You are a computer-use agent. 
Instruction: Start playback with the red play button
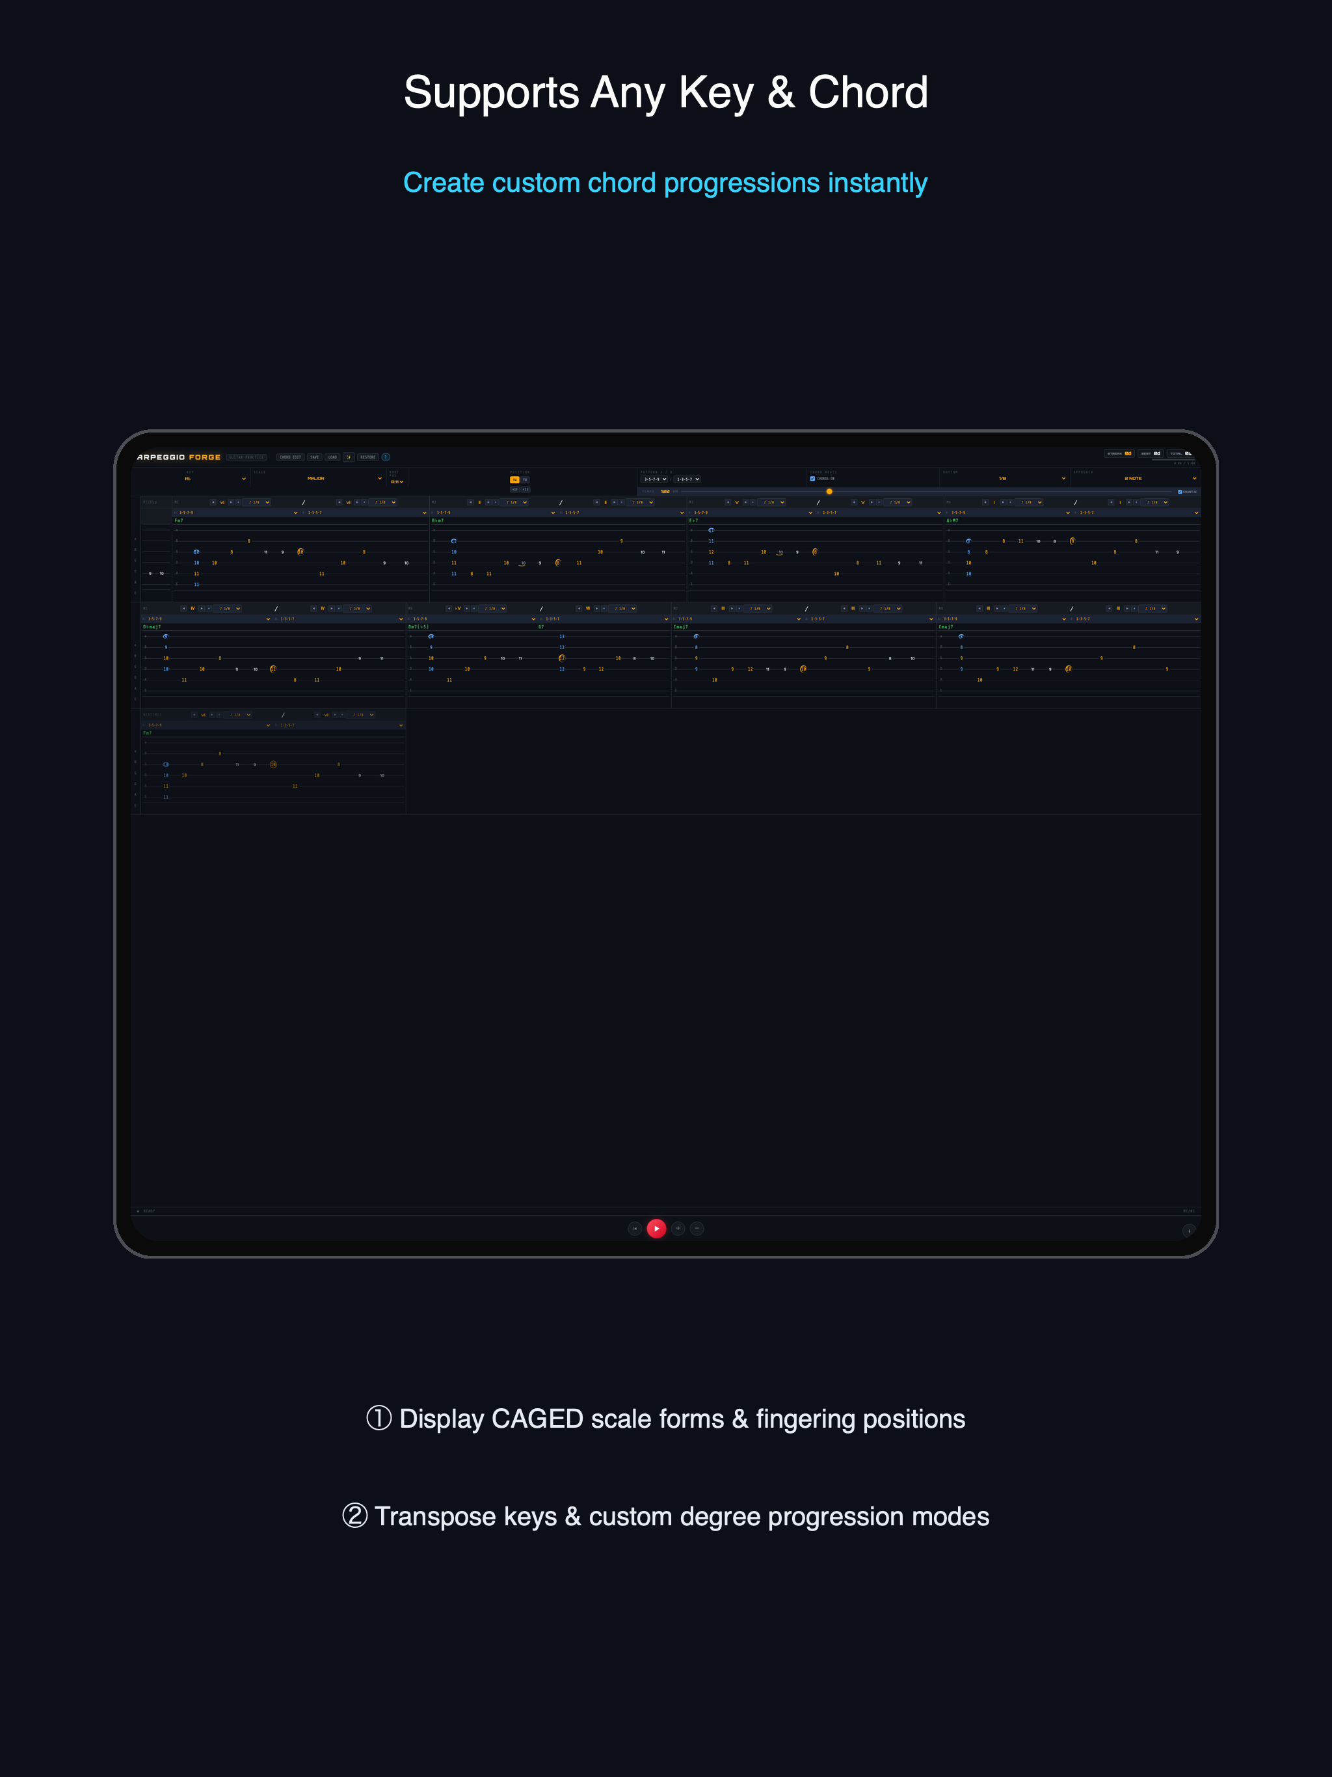656,1228
